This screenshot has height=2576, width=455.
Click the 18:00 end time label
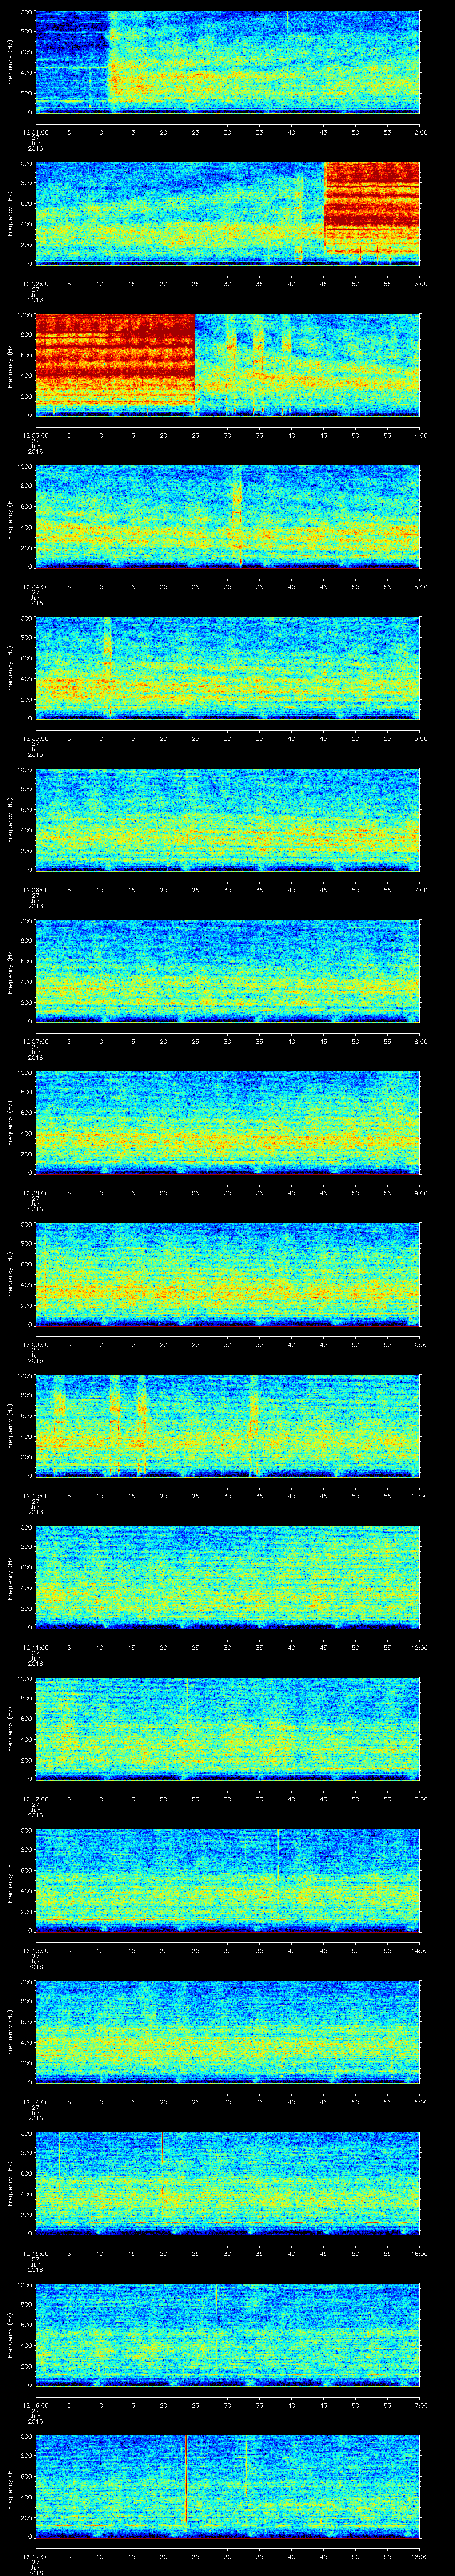click(x=419, y=2556)
